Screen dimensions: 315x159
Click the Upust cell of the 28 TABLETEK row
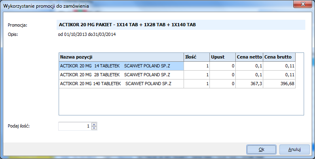tap(222, 75)
